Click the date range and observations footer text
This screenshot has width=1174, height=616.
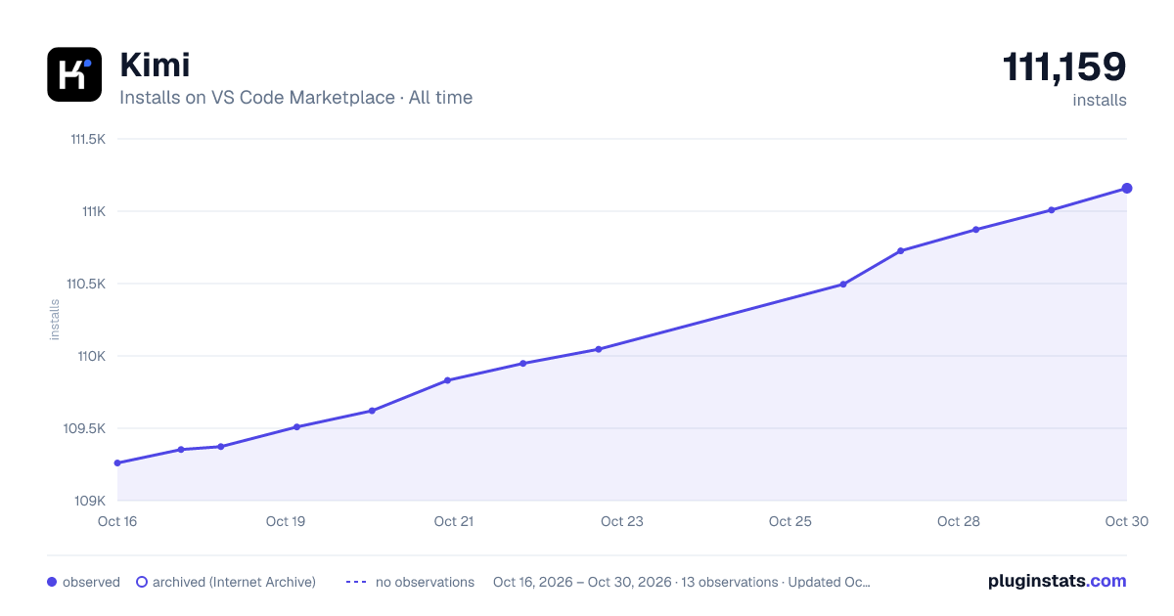pyautogui.click(x=682, y=582)
